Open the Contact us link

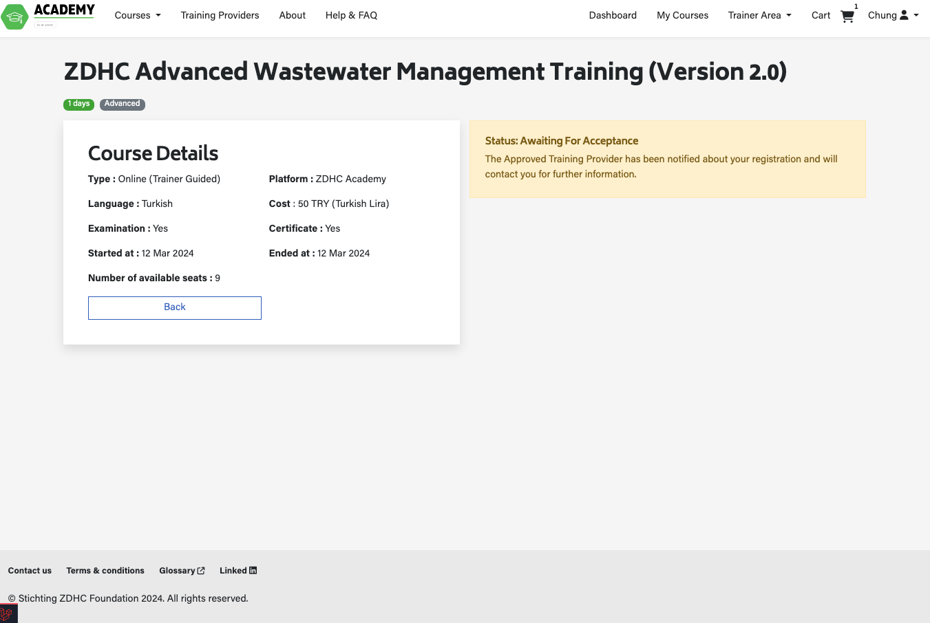30,571
